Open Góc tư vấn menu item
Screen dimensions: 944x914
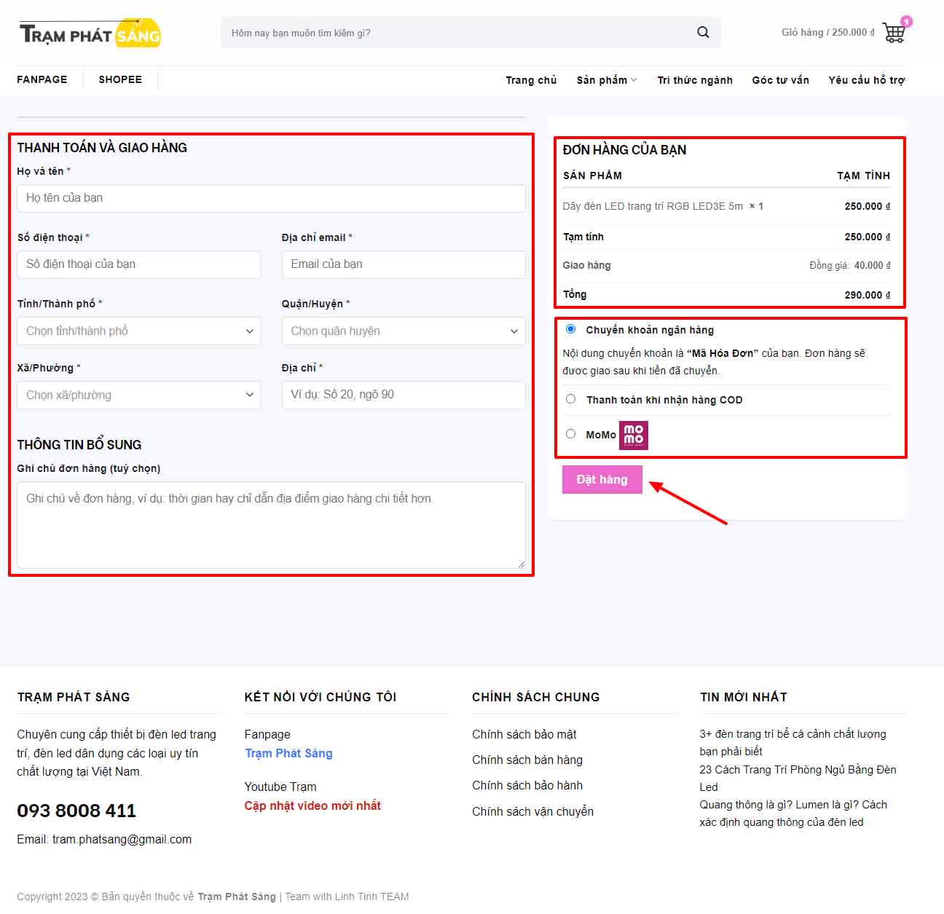[x=781, y=80]
